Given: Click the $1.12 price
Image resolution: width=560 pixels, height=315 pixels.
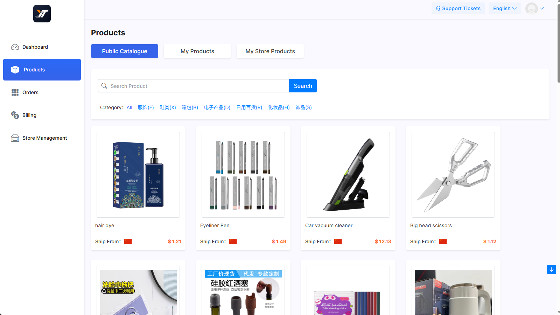Looking at the screenshot, I should coord(490,241).
